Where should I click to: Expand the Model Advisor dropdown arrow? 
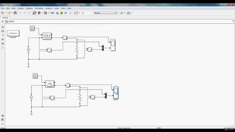click(x=125, y=13)
